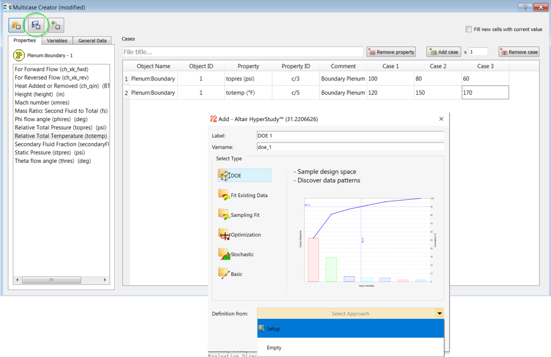This screenshot has width=551, height=357.
Task: Select the Basic study type
Action: point(231,273)
